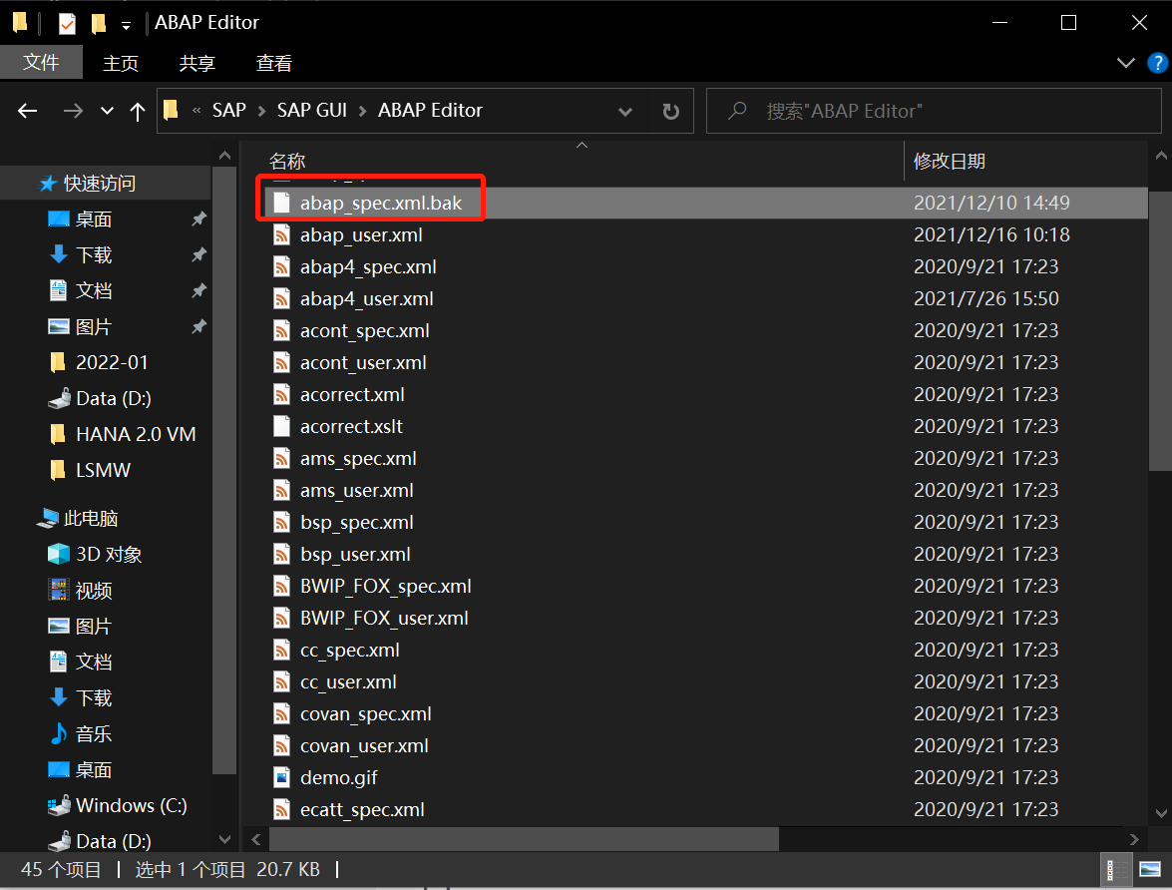The width and height of the screenshot is (1172, 890).
Task: Open the 文件 (File) menu
Action: (x=42, y=62)
